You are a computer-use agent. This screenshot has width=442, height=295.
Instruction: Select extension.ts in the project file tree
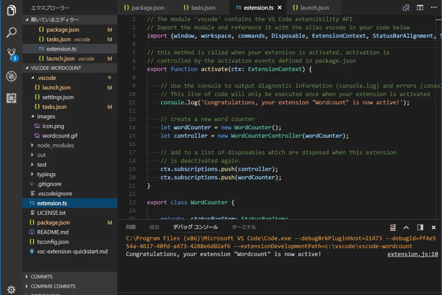[x=70, y=203]
